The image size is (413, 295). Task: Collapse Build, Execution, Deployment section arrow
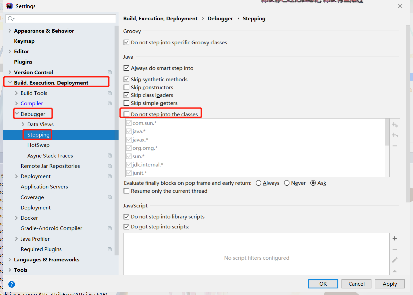point(10,83)
